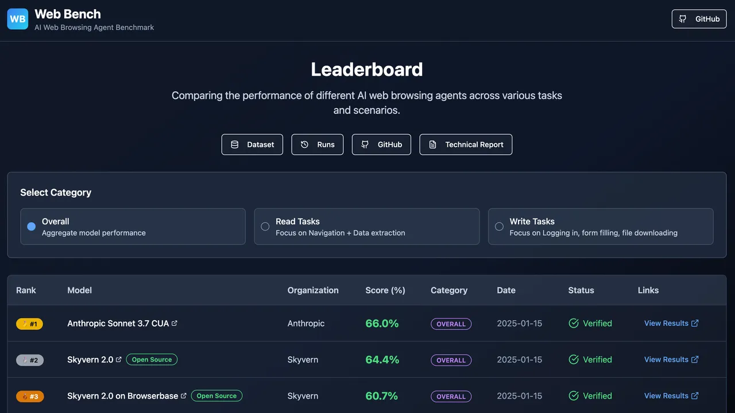Click the 66.0% score value
Image resolution: width=735 pixels, height=413 pixels.
(382, 324)
